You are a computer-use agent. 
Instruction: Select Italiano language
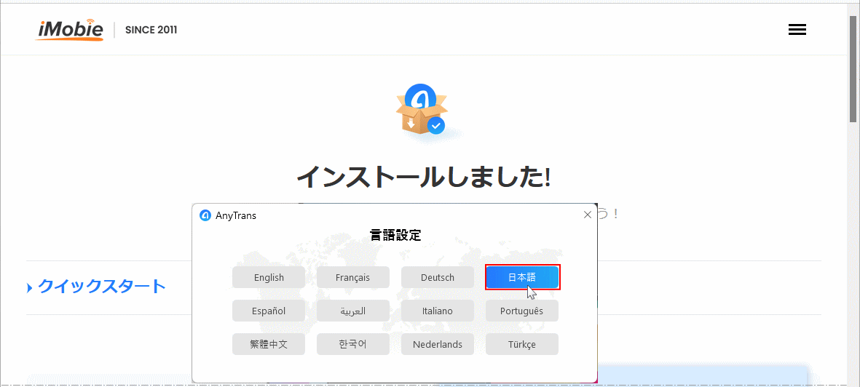pos(437,311)
